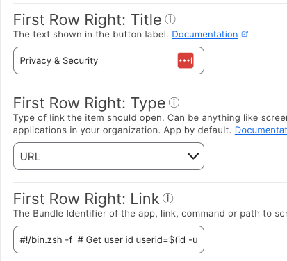Click the URL text inside the type selector

point(30,157)
